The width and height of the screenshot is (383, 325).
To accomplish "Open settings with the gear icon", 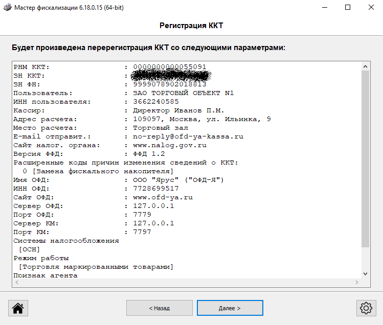I will (x=365, y=308).
